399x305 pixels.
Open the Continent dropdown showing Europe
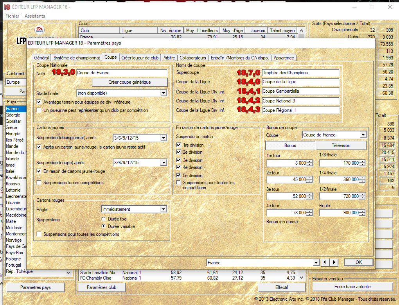16,82
